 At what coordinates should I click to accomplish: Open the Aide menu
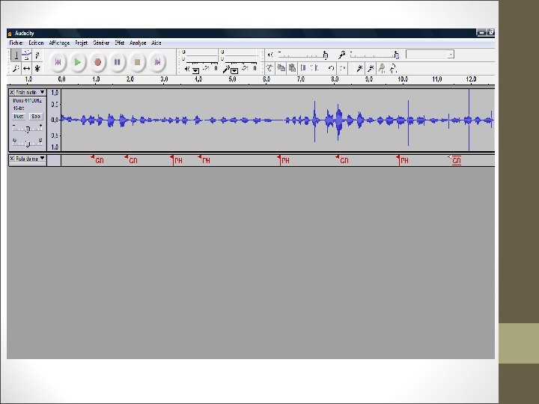pos(156,43)
